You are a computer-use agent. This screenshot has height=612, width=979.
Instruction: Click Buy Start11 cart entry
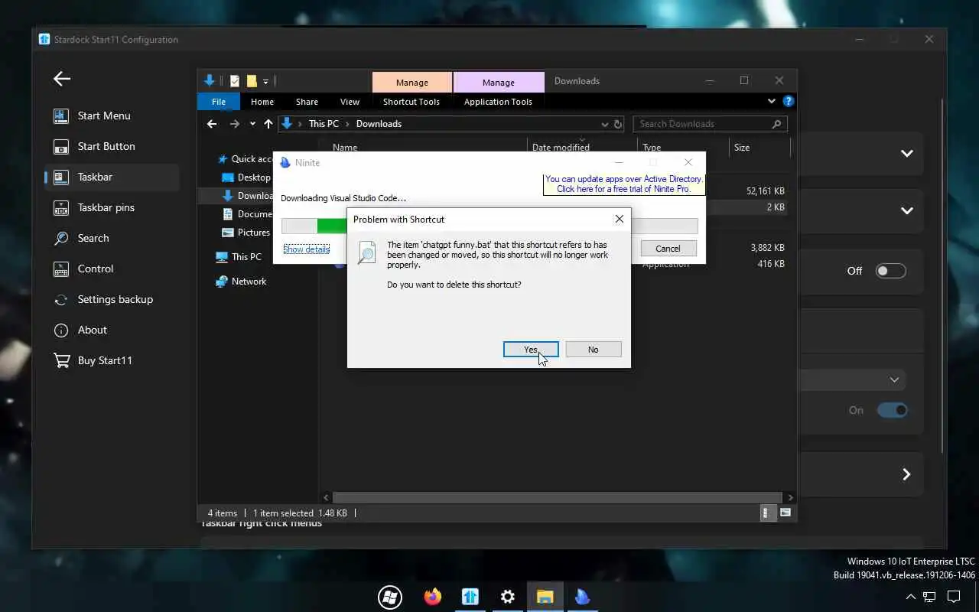[104, 360]
